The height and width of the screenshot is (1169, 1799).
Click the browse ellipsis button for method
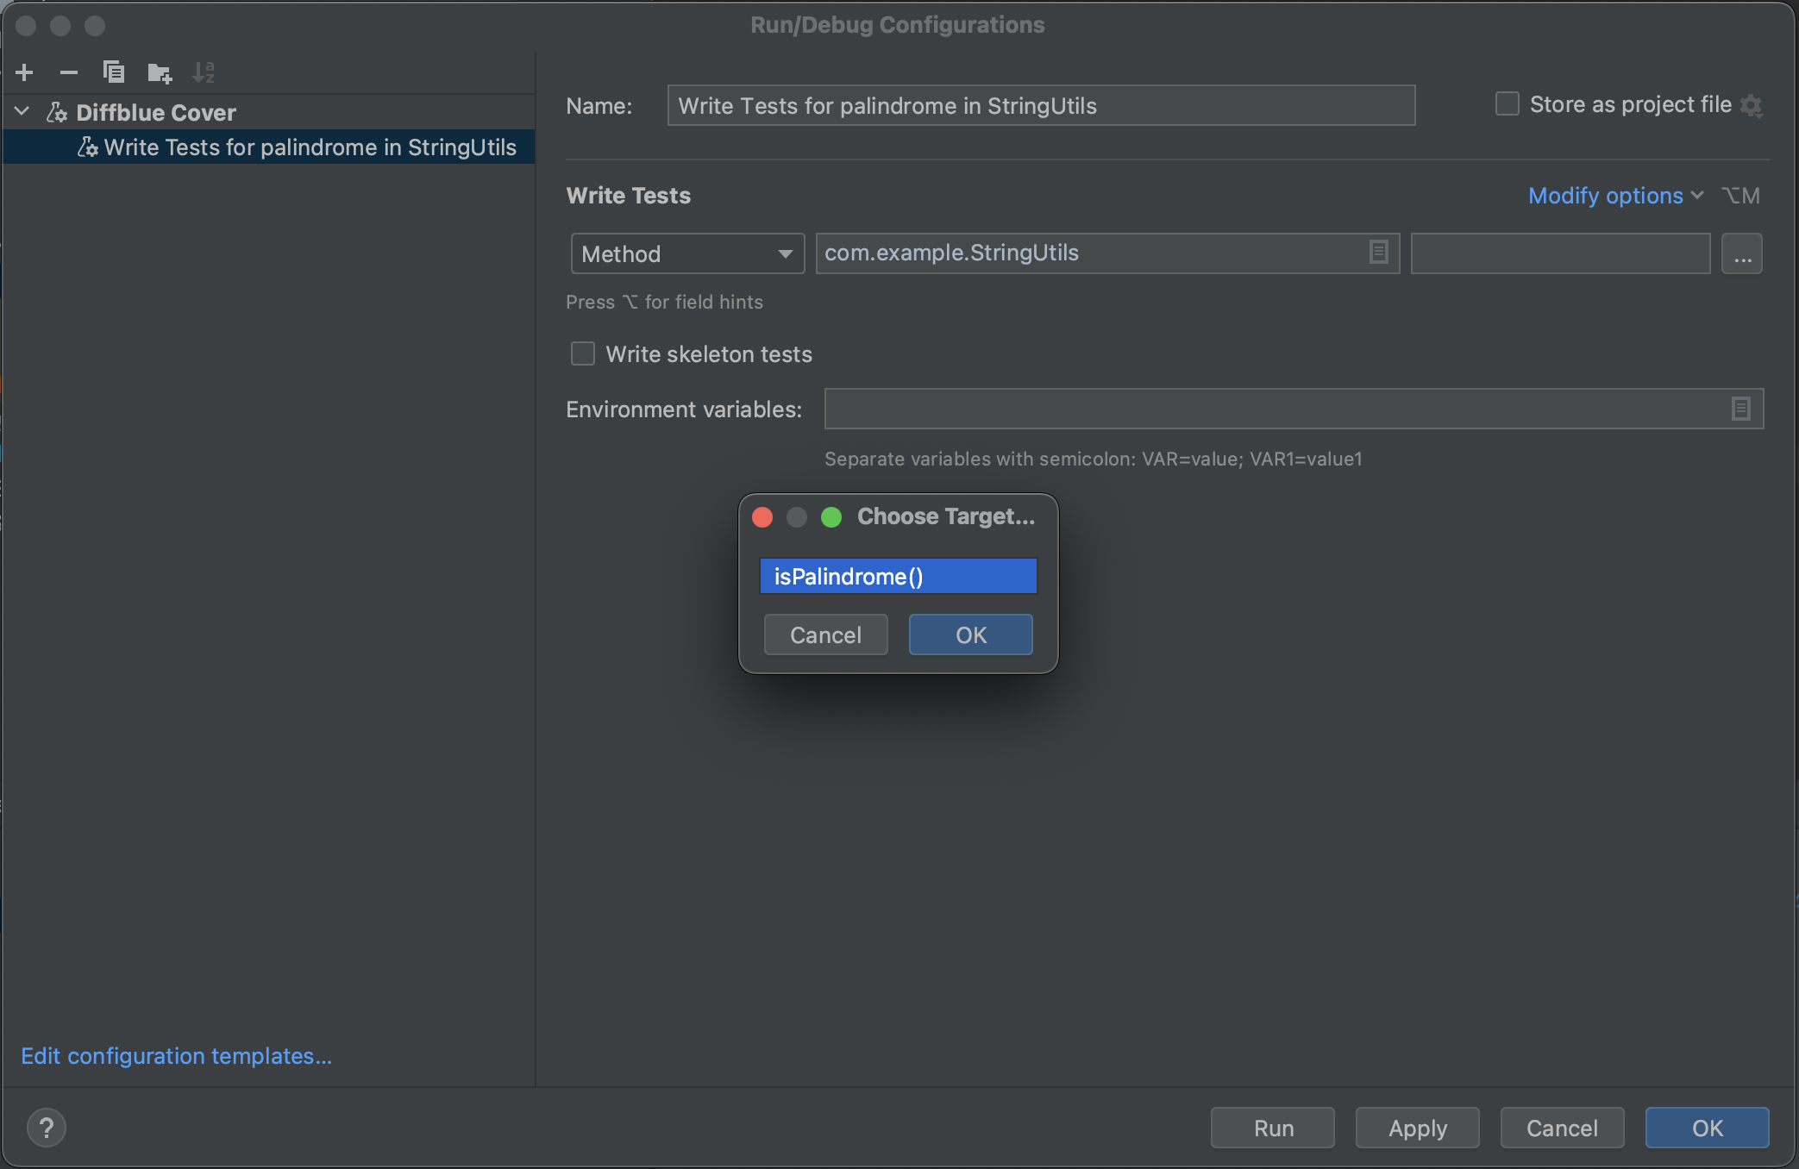coord(1741,253)
